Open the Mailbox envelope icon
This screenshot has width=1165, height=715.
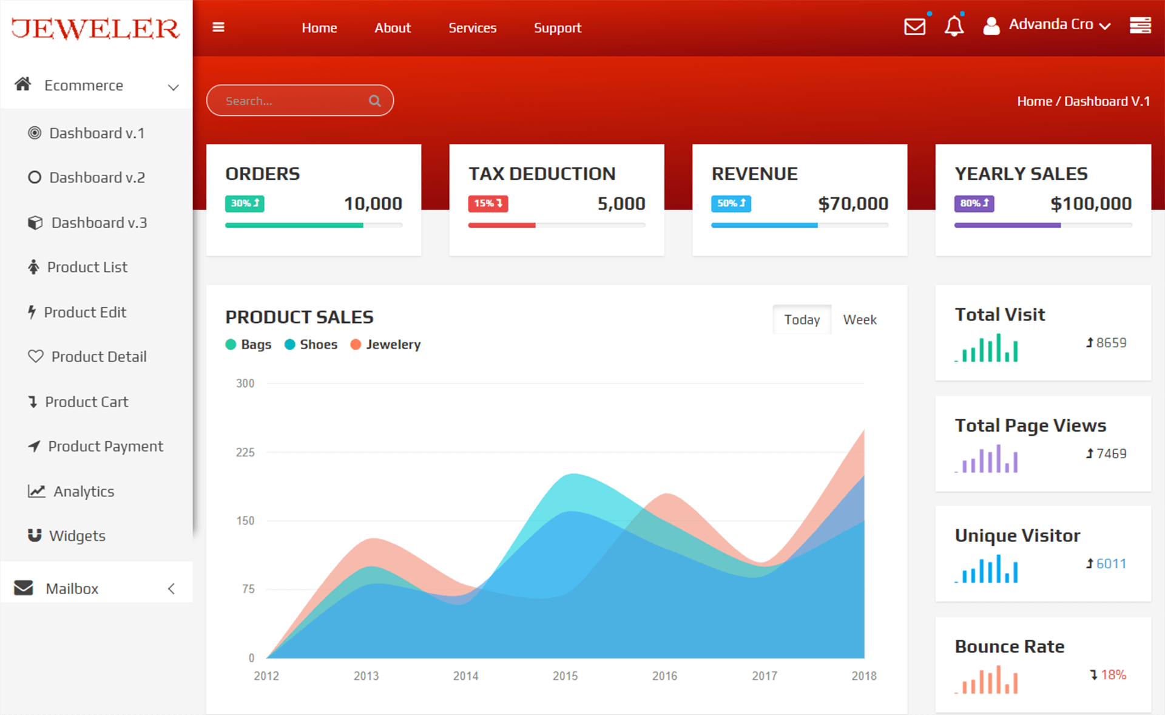pyautogui.click(x=23, y=588)
